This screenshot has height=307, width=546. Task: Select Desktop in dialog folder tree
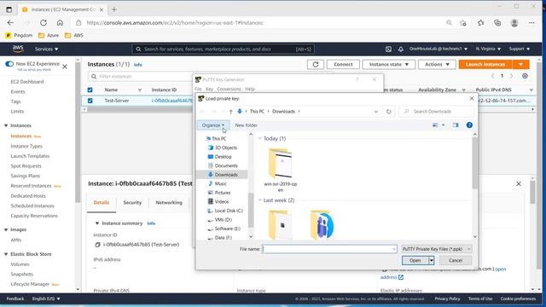[x=224, y=157]
